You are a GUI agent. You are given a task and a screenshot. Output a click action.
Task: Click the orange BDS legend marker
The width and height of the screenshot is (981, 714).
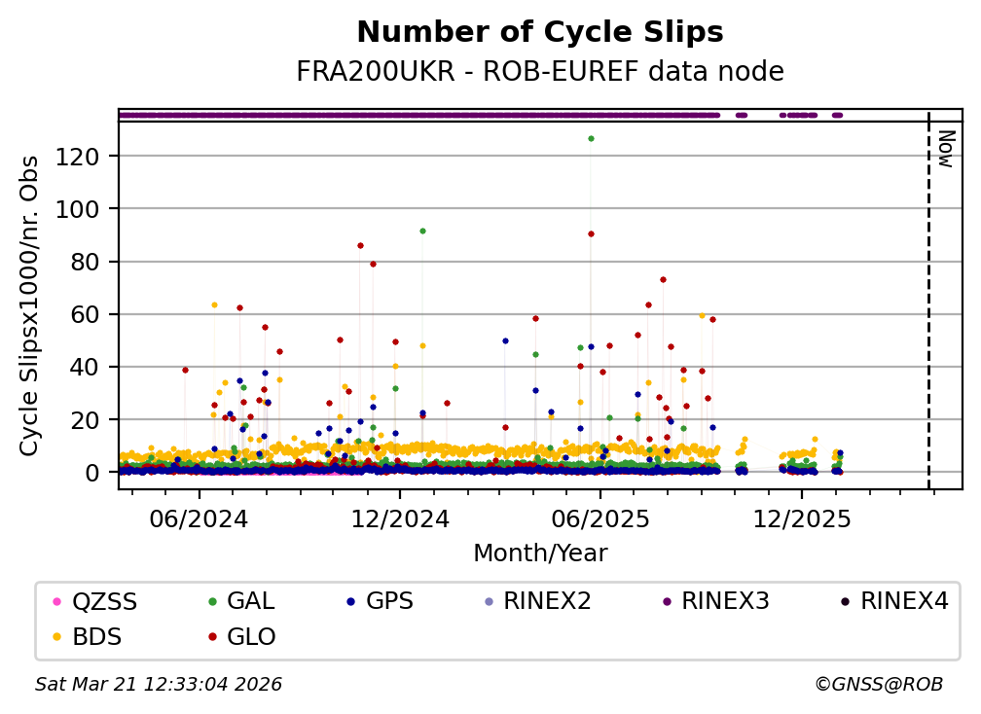(x=56, y=637)
